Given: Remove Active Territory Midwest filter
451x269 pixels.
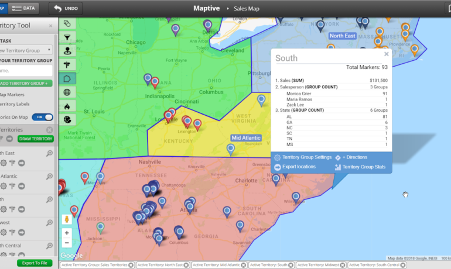Looking at the screenshot, I should [342, 265].
